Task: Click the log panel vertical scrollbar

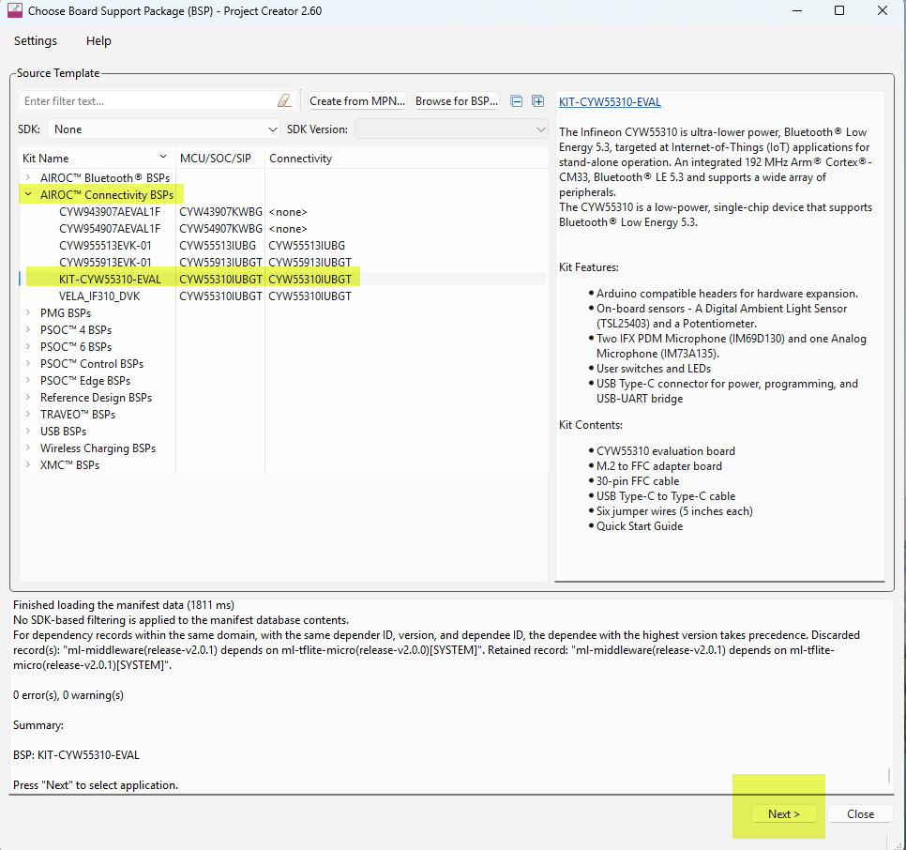Action: 889,776
